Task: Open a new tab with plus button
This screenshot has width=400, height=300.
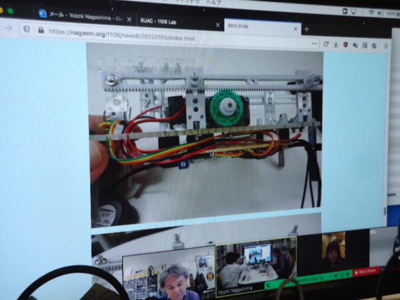Action: (x=307, y=29)
